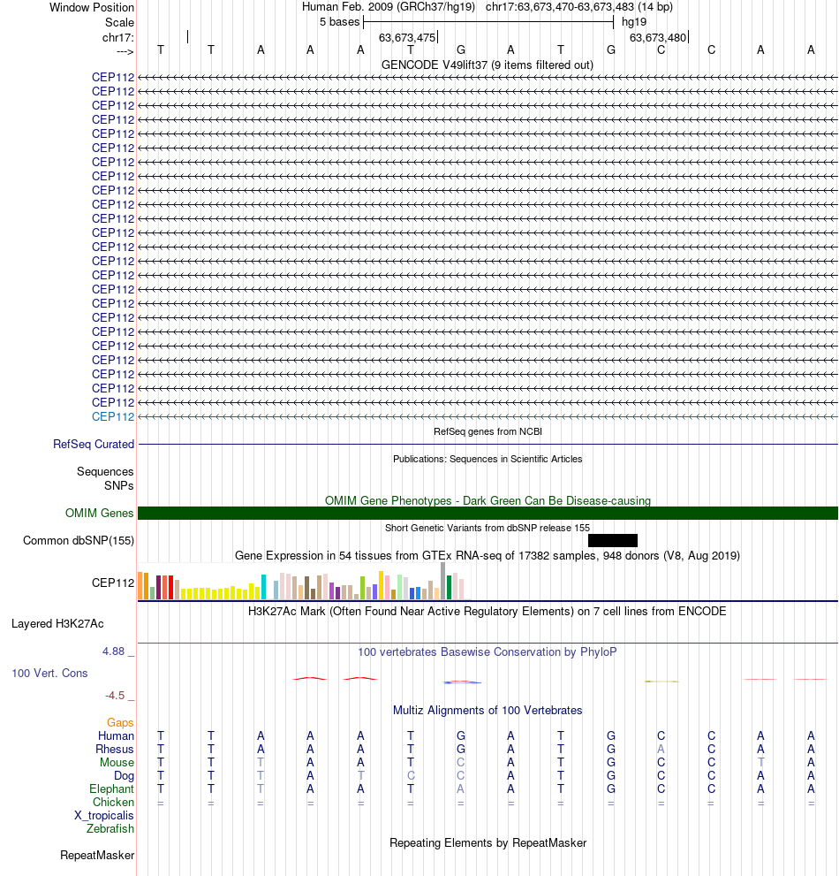The image size is (839, 876).
Task: Click the 63,673,475 position marker
Action: 407,37
